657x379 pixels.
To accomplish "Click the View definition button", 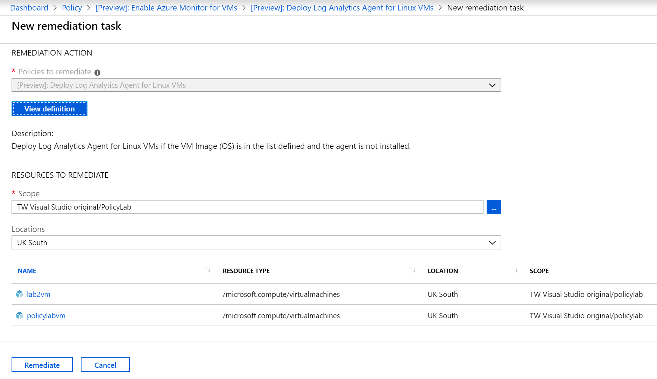I will (x=49, y=109).
